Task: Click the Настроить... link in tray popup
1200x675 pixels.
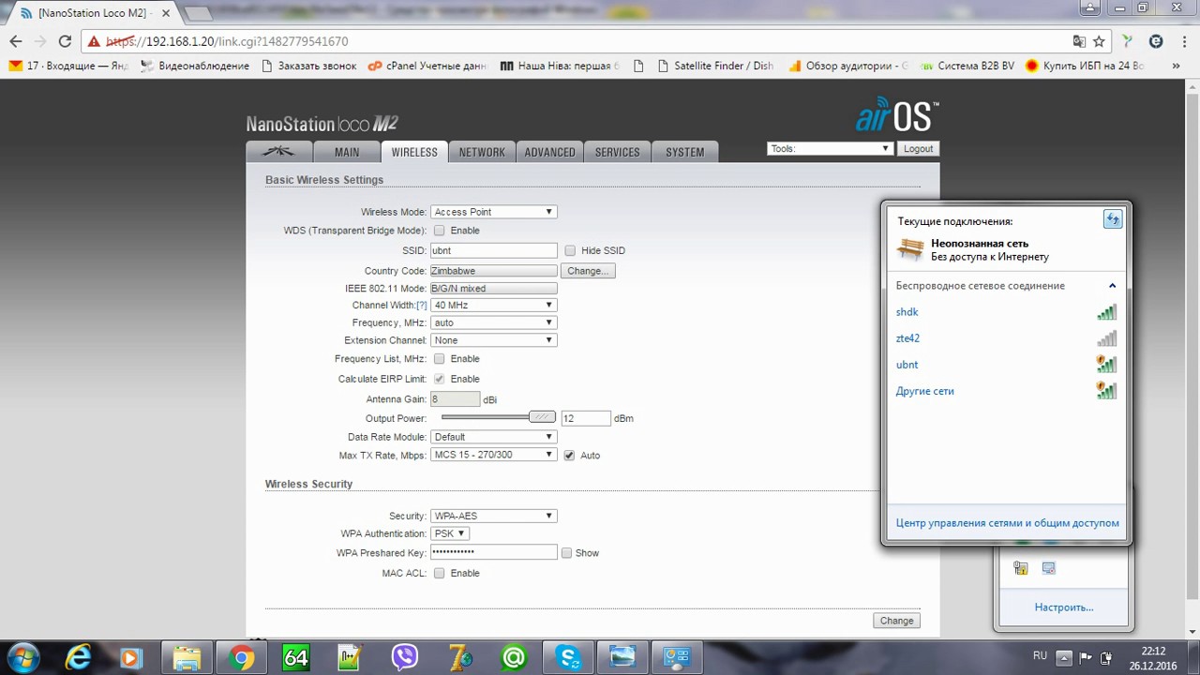Action: [1064, 607]
